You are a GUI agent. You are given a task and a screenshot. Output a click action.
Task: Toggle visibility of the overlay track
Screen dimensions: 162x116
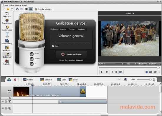(3, 108)
